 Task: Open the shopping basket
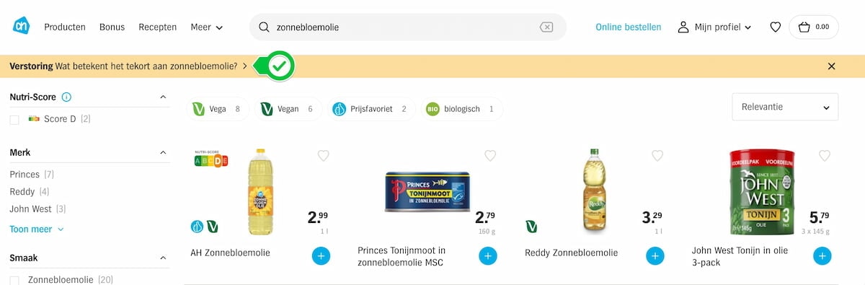coord(814,27)
